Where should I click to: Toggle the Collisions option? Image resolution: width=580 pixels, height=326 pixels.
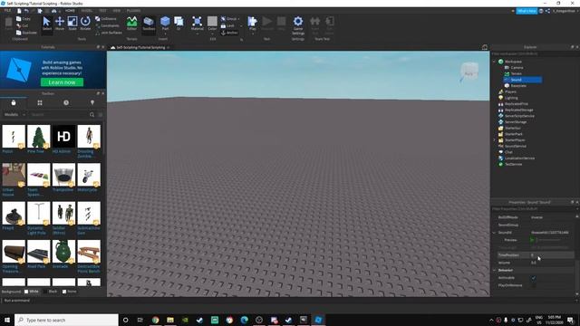(106, 18)
